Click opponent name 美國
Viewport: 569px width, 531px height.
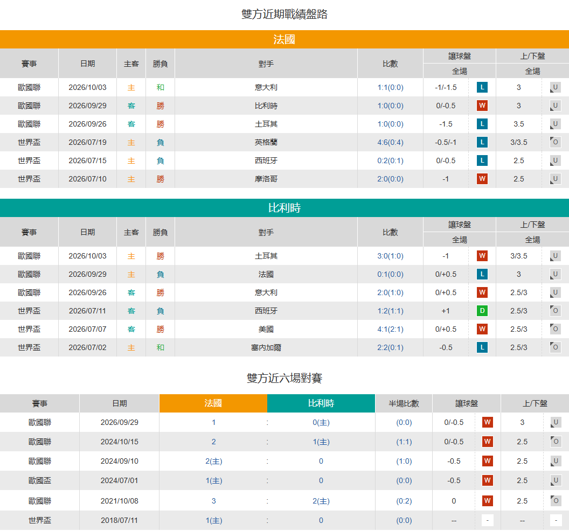(266, 330)
